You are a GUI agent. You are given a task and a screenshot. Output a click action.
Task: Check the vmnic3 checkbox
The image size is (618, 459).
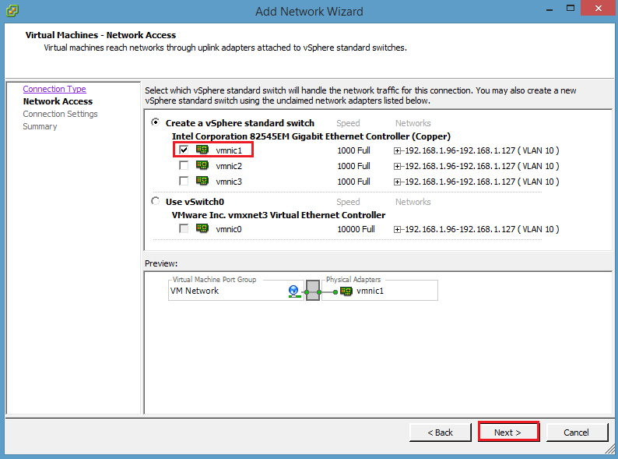184,181
